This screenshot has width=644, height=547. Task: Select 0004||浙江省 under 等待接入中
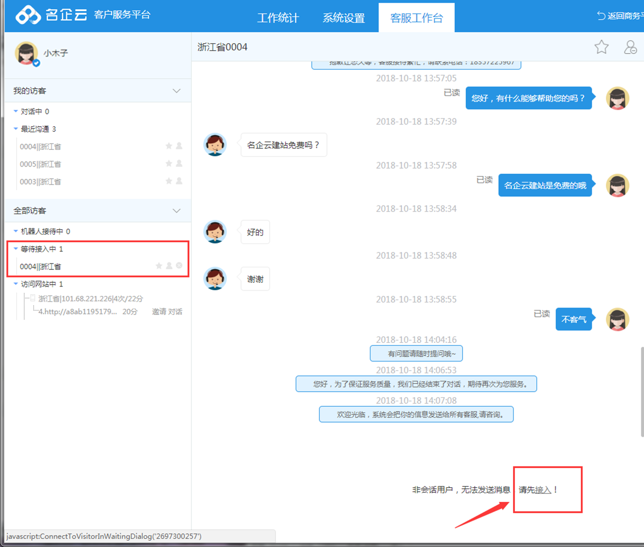tap(41, 267)
